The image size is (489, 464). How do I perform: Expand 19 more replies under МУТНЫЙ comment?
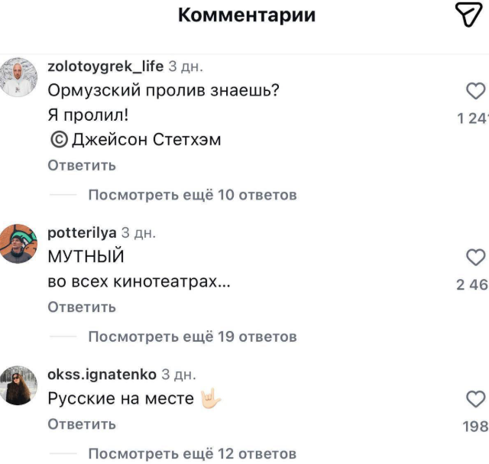click(x=192, y=336)
